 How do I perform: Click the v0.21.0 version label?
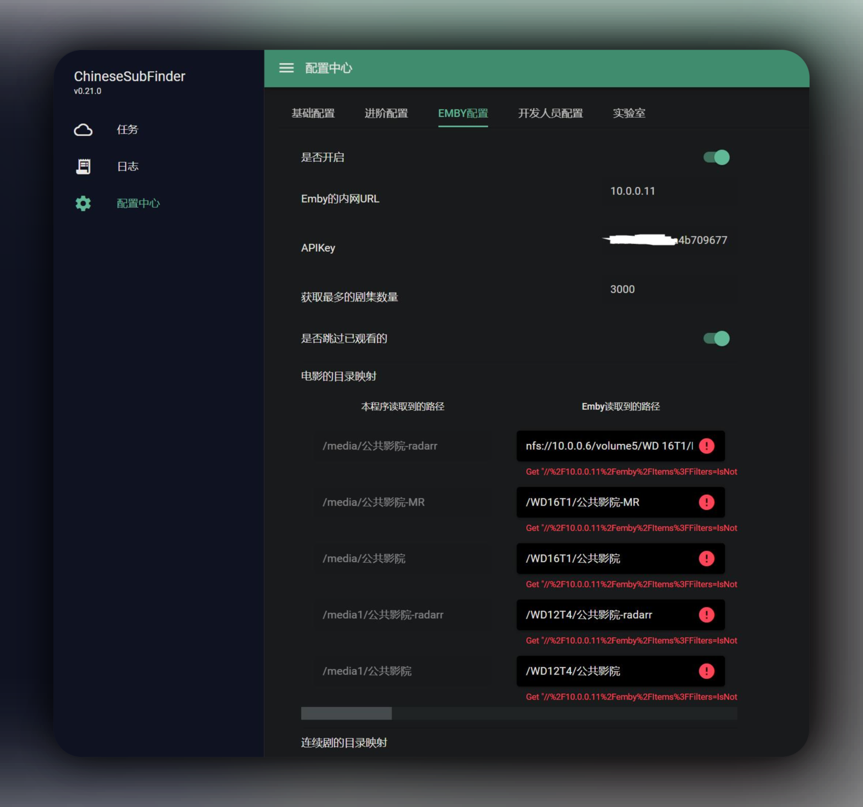pyautogui.click(x=88, y=91)
